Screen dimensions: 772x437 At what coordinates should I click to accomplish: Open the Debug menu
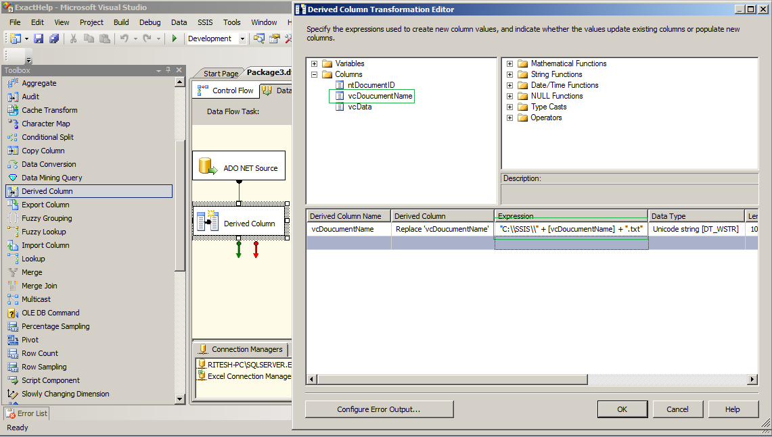click(x=150, y=22)
